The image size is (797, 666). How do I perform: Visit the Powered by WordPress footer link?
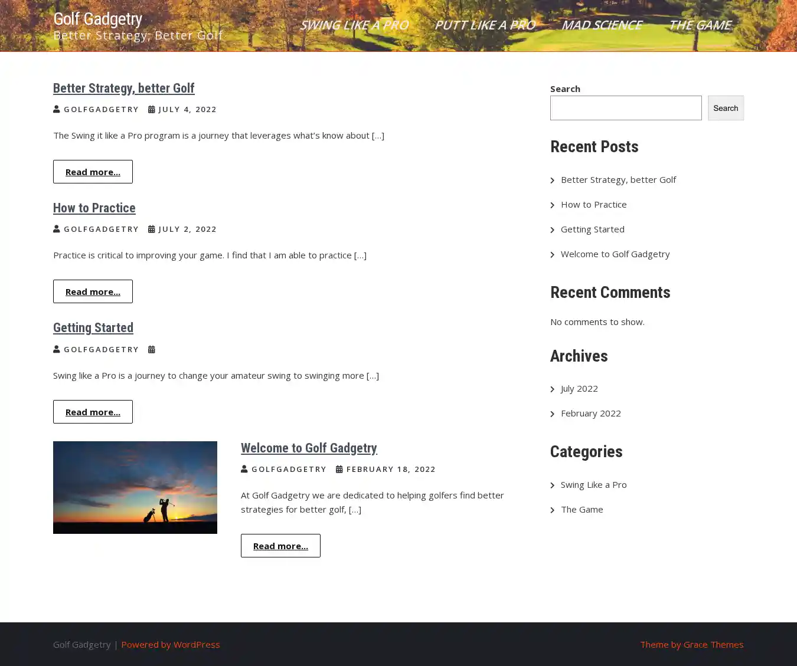click(170, 644)
